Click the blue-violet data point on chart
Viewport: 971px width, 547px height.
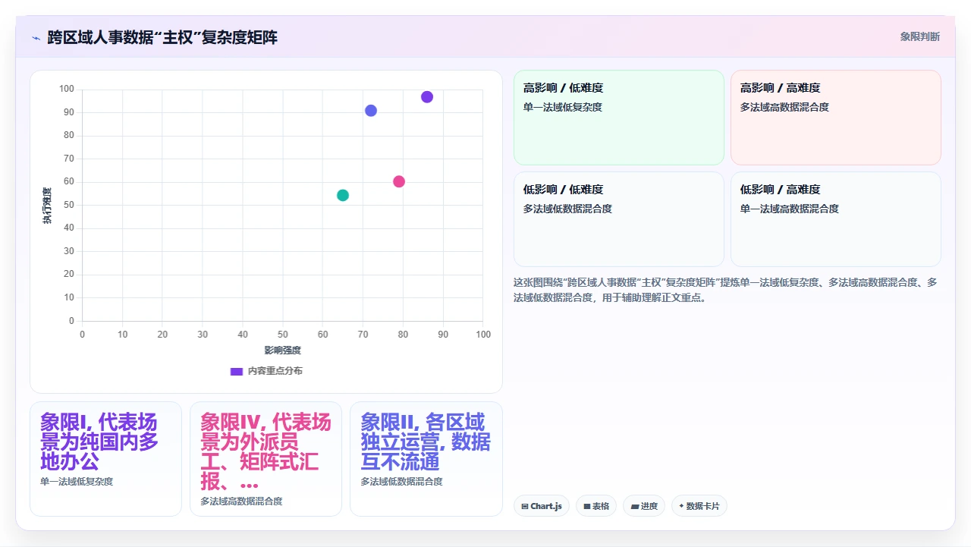click(x=371, y=111)
